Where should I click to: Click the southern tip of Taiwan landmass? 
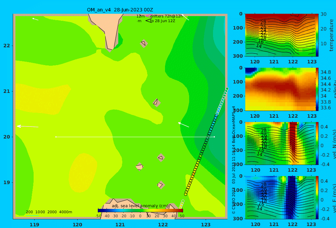click(110, 50)
